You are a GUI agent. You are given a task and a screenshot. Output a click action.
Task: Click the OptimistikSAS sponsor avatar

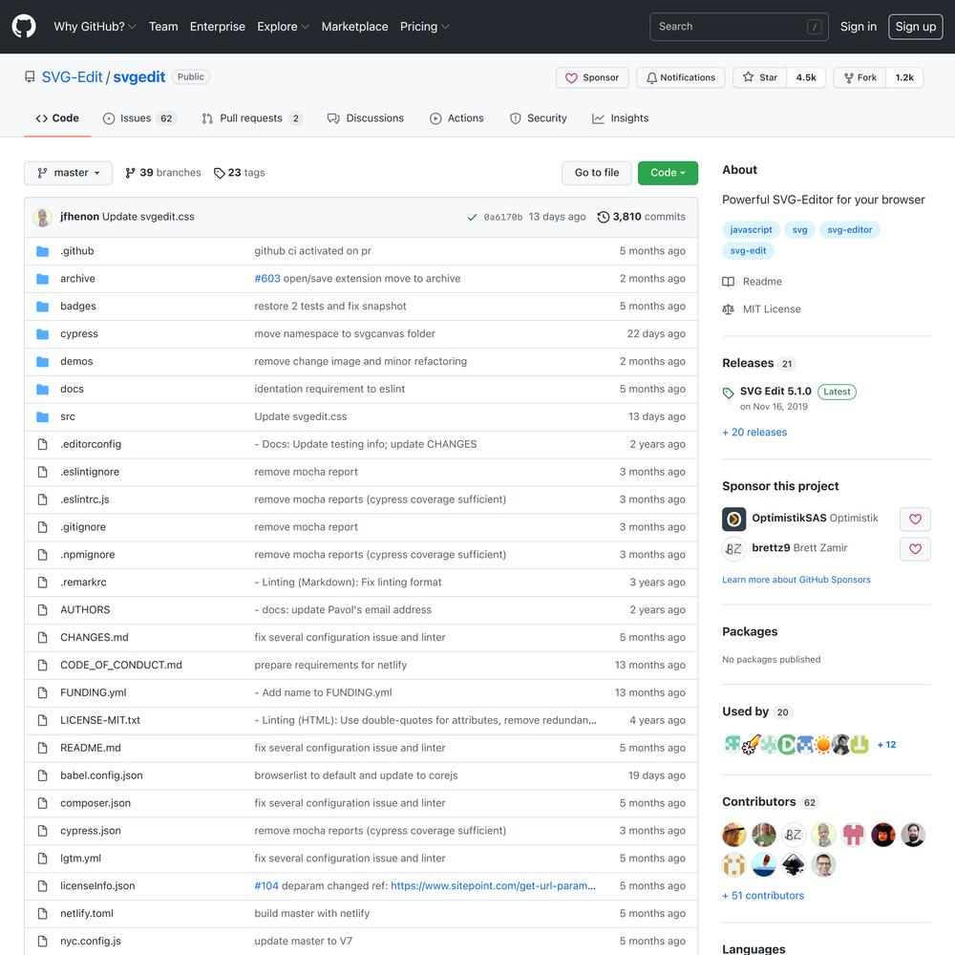point(733,519)
